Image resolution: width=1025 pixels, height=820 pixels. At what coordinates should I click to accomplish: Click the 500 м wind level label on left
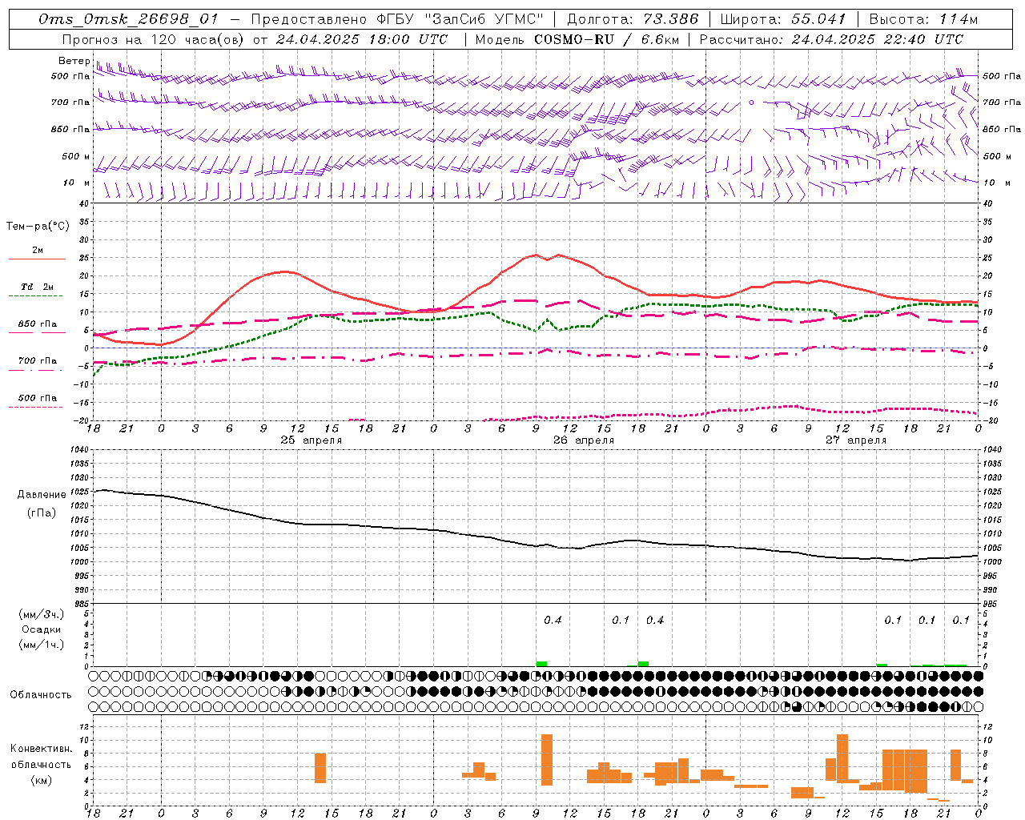tap(76, 156)
